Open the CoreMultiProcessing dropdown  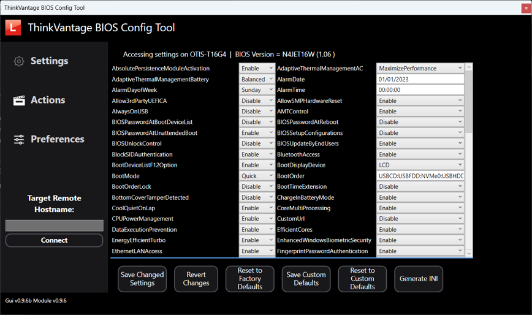pyautogui.click(x=420, y=208)
